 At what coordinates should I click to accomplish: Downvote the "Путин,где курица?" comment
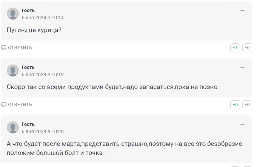pyautogui.click(x=247, y=48)
